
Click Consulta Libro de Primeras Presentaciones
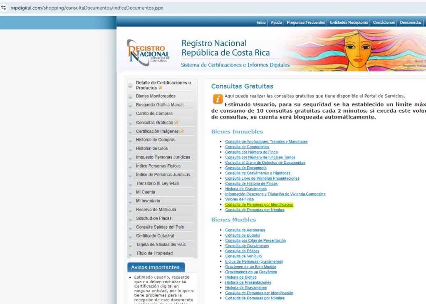click(262, 178)
